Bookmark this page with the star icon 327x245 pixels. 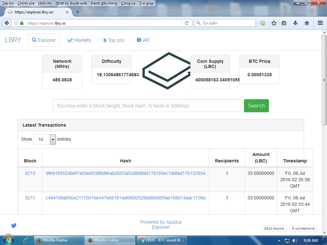(x=274, y=23)
